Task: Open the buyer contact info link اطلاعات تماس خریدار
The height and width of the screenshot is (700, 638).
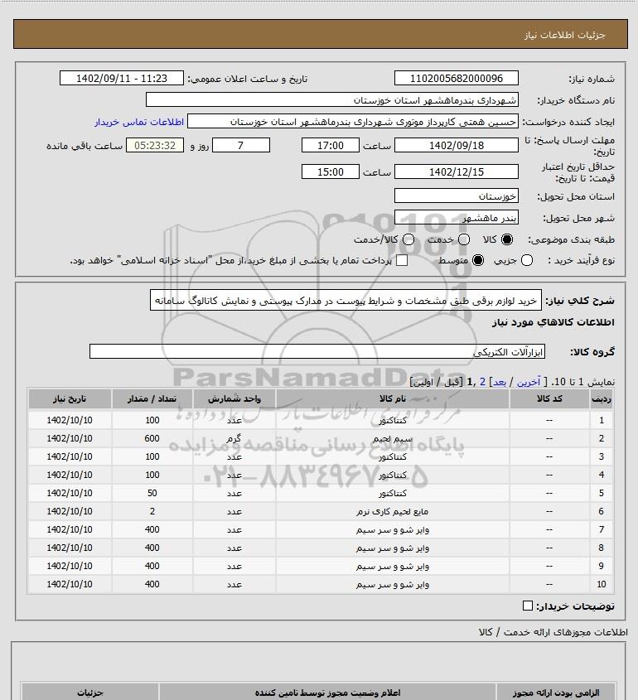Action: point(139,122)
